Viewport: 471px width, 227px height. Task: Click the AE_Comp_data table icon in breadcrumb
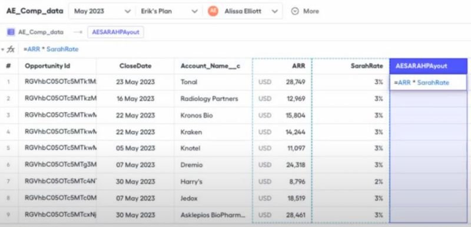pos(11,32)
